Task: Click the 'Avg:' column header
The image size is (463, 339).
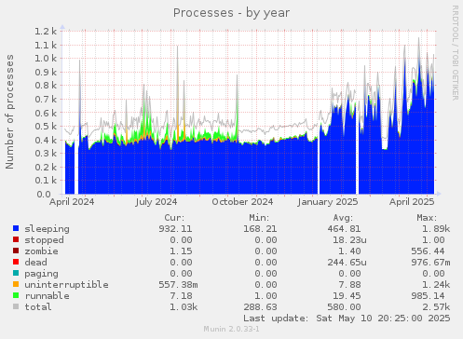Action: pyautogui.click(x=343, y=218)
